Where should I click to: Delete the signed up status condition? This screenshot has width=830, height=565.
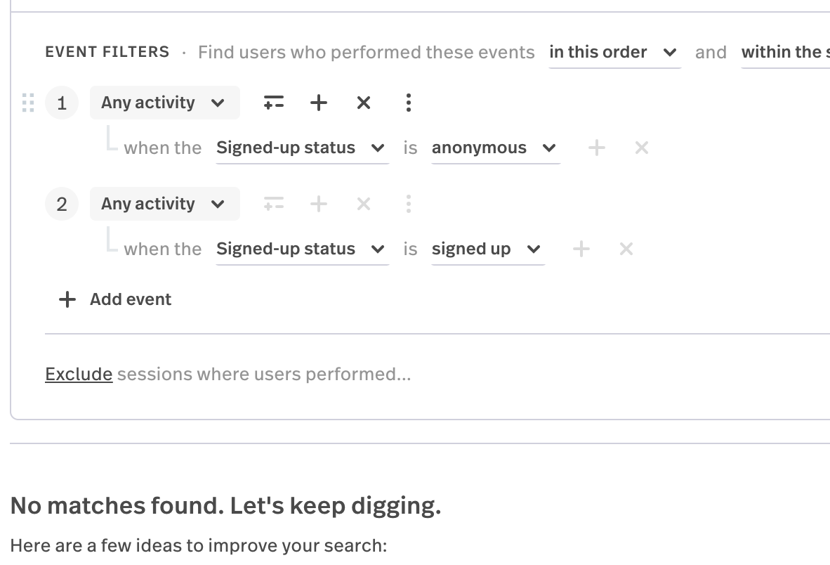[626, 249]
